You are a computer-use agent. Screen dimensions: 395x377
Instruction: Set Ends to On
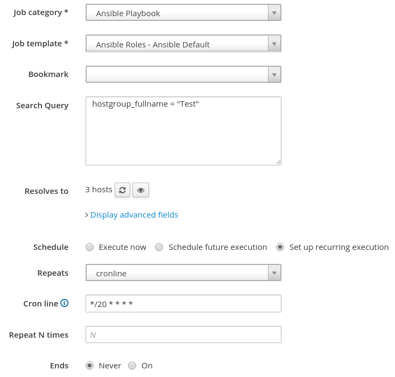[x=132, y=366]
